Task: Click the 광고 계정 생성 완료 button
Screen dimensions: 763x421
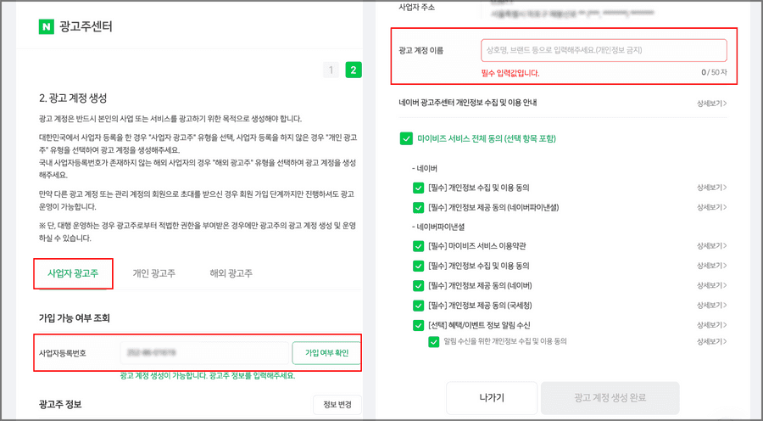Action: tap(610, 397)
